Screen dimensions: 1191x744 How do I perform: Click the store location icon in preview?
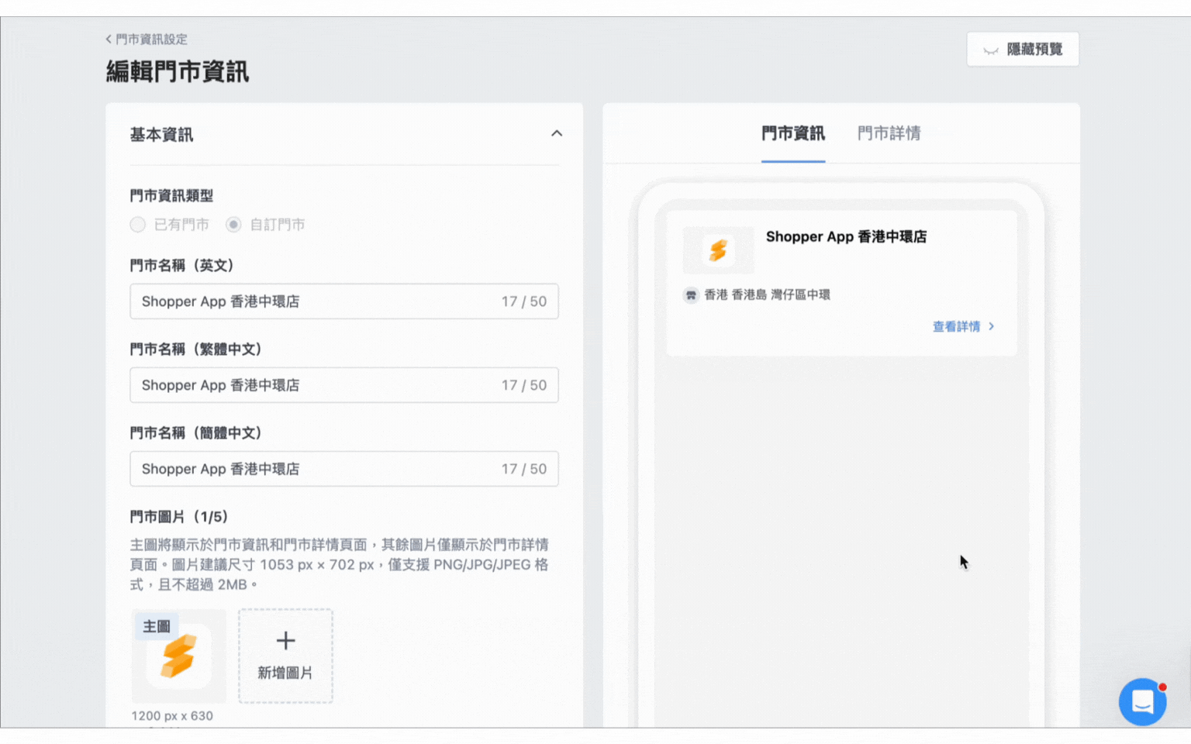click(691, 295)
